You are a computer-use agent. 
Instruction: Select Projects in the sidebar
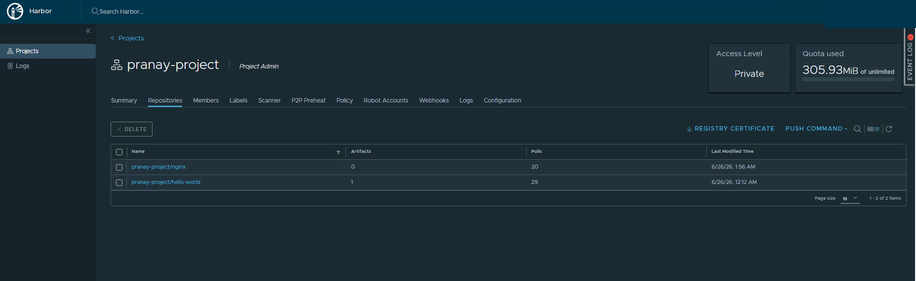click(x=48, y=51)
